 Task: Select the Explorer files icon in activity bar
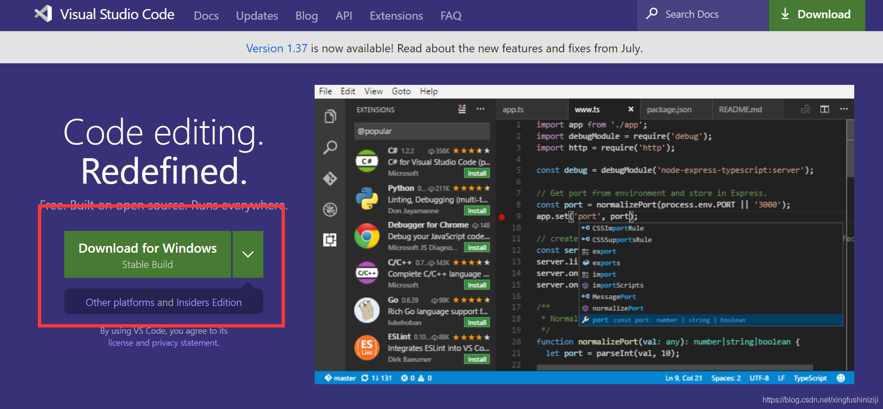tap(330, 117)
